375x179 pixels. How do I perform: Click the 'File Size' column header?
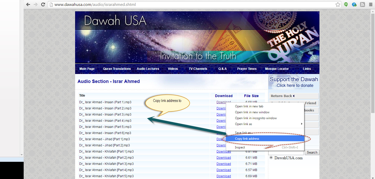[x=251, y=96]
